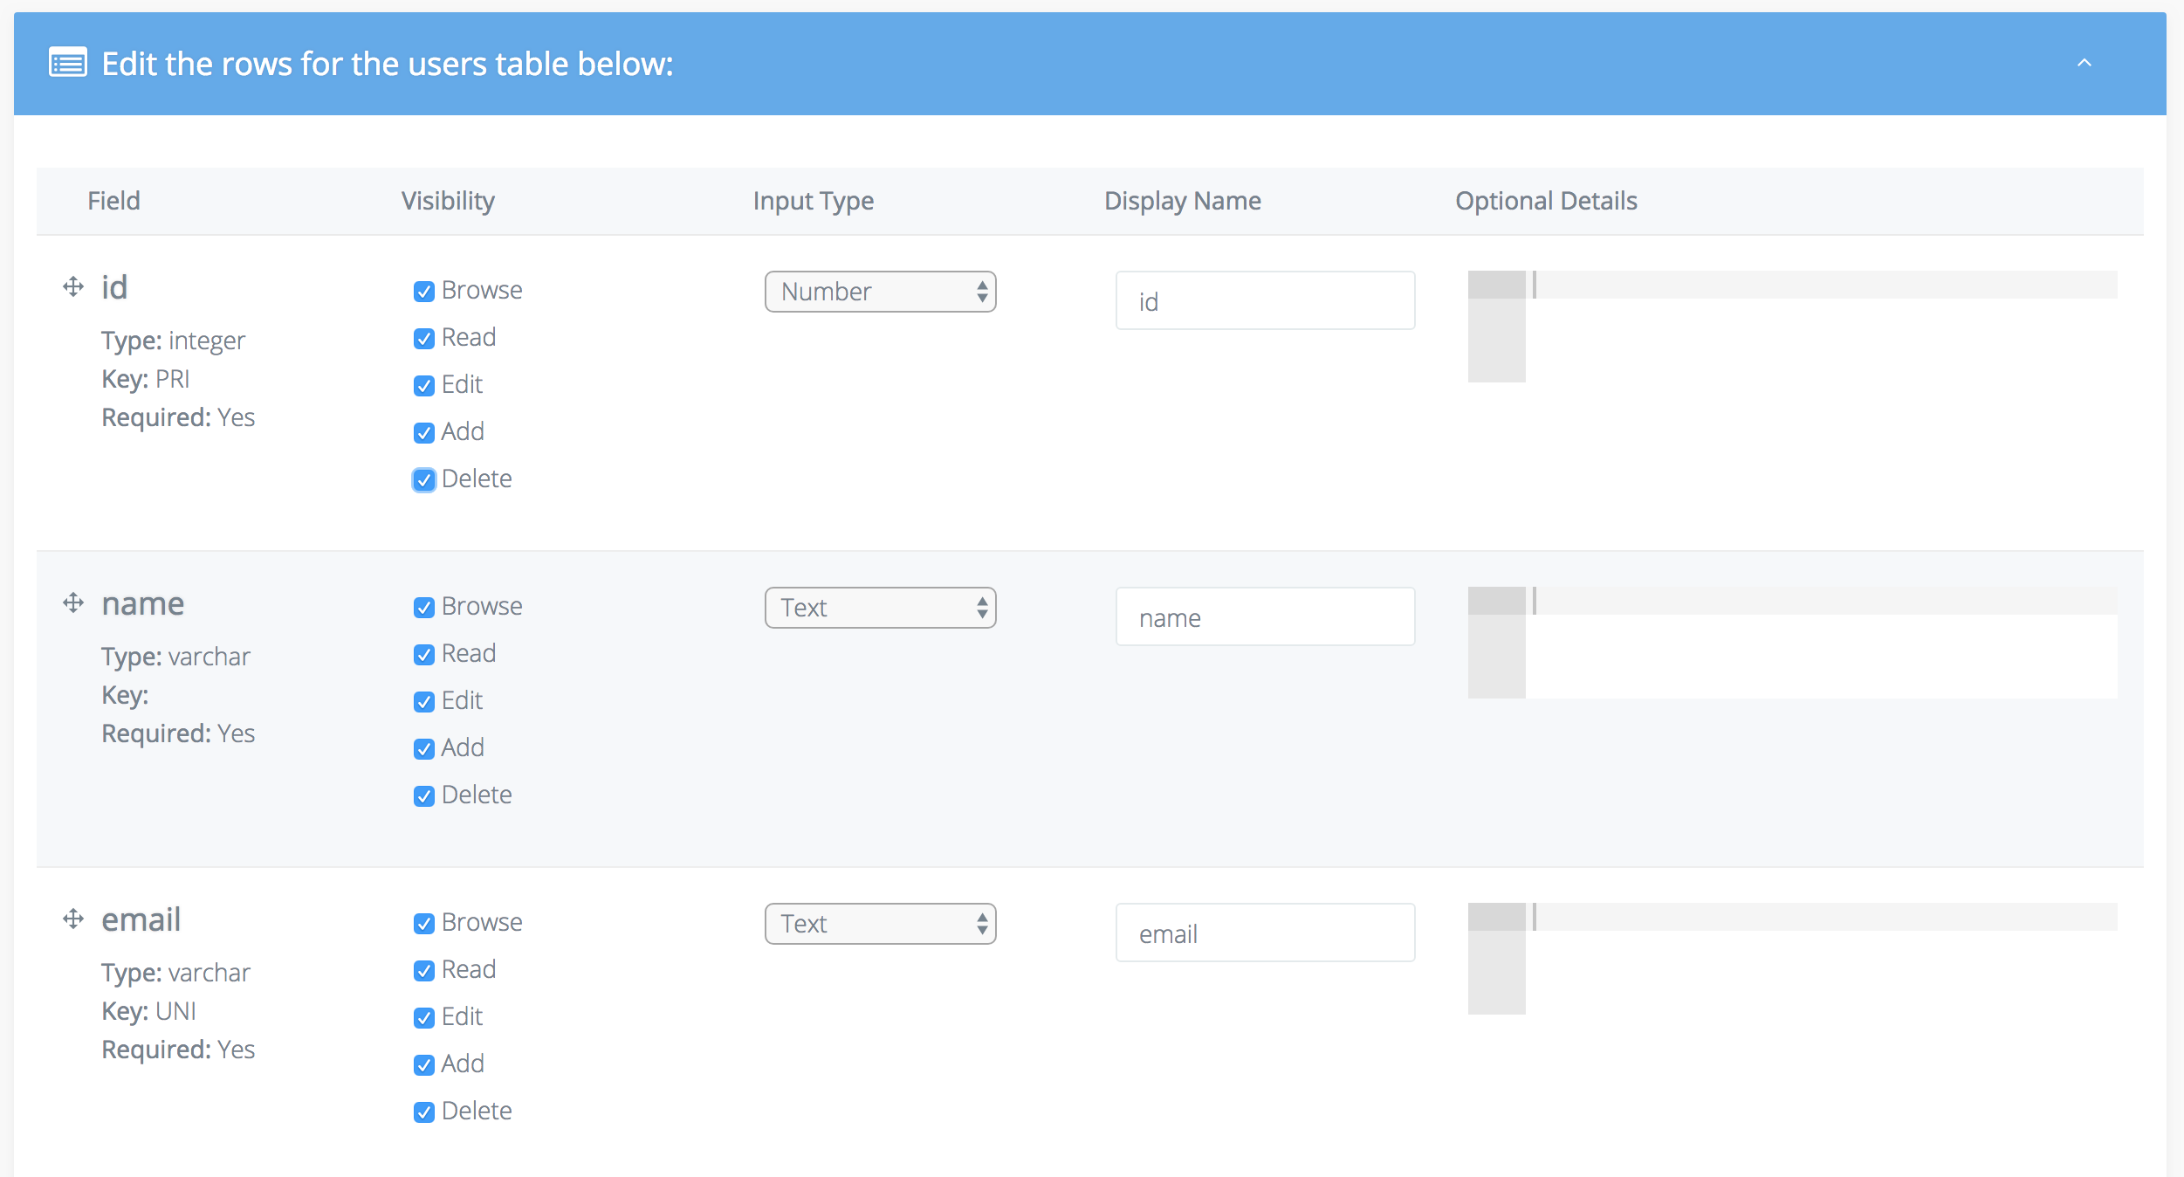This screenshot has width=2184, height=1177.
Task: Uncheck Read visibility for name field
Action: [x=424, y=654]
